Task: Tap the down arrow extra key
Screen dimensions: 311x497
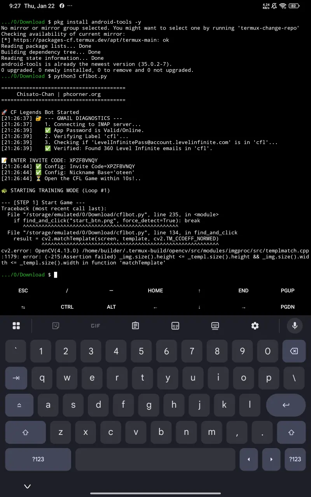Action: click(199, 307)
